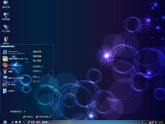Show hidden system tray icons arrow
This screenshot has height=124, width=165.
[142, 122]
